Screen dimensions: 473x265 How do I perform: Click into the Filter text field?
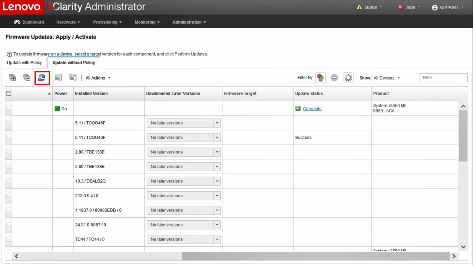(x=443, y=78)
